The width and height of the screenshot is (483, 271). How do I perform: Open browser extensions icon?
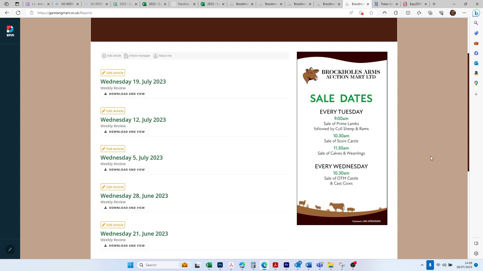[x=396, y=13]
